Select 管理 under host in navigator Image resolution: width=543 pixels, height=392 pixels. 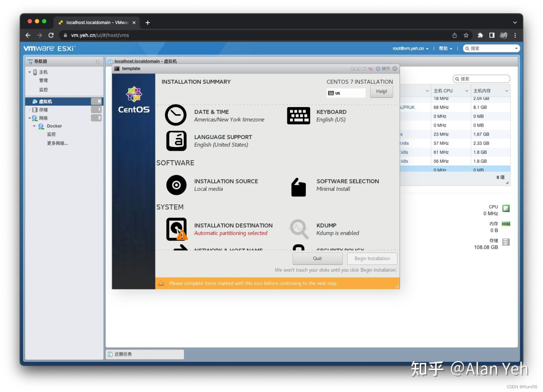[43, 80]
